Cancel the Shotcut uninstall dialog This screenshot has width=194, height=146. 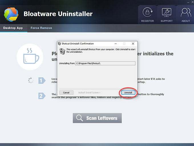coord(66,93)
